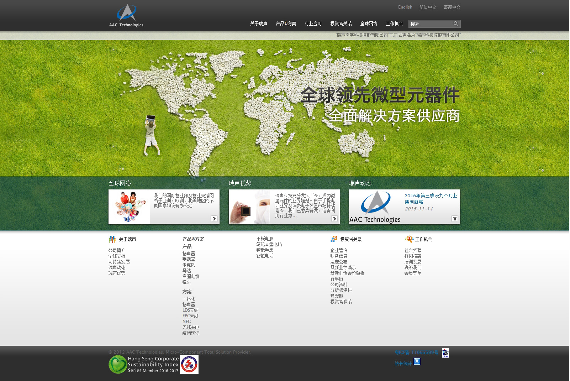The width and height of the screenshot is (570, 381).
Task: Click the police registration badge beside ICP number
Action: click(x=445, y=353)
